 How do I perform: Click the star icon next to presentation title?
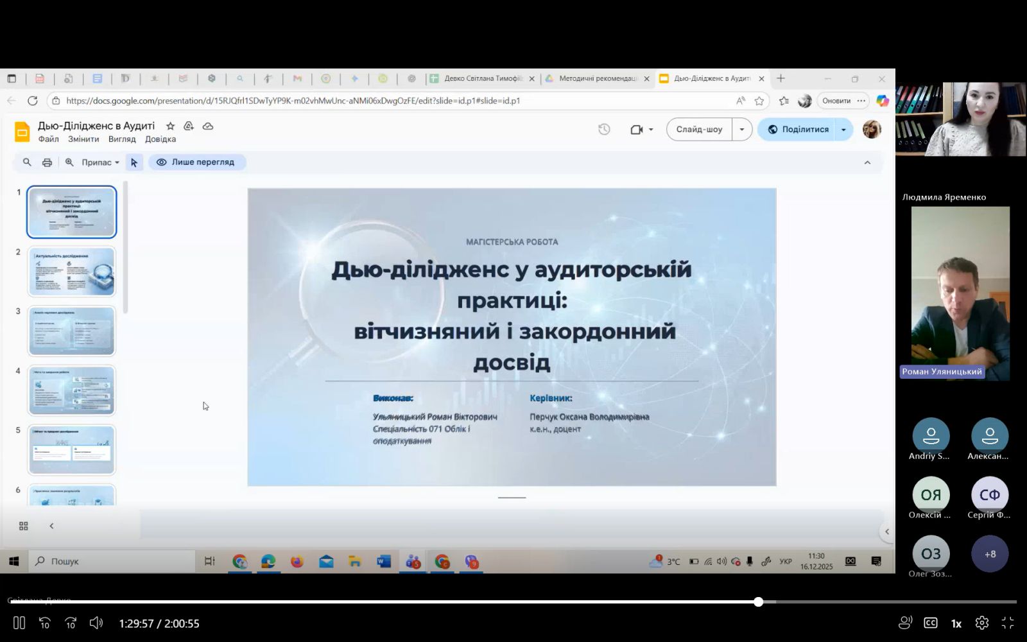point(170,126)
